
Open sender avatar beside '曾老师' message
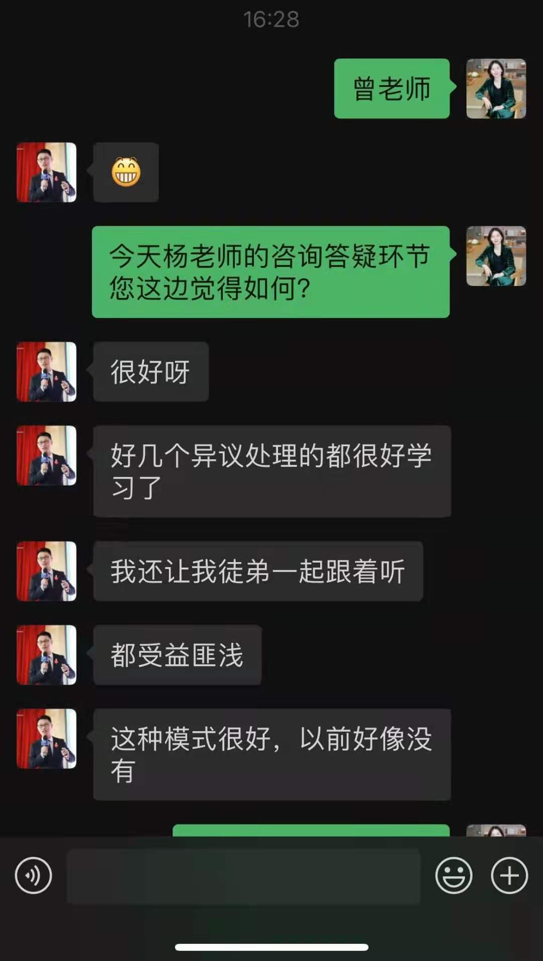(x=496, y=89)
